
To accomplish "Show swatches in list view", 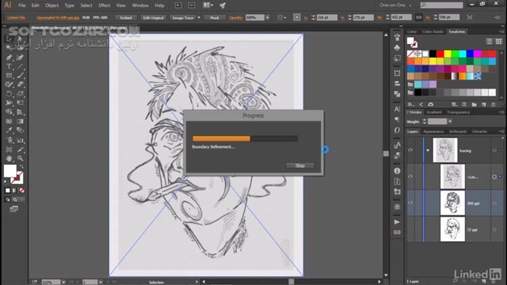I will pos(489,41).
